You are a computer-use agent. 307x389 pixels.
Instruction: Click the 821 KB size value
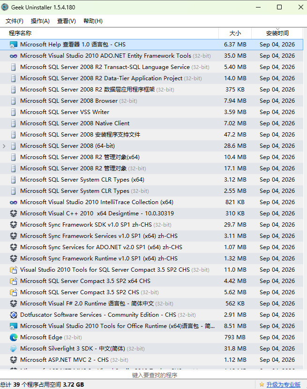(235, 202)
